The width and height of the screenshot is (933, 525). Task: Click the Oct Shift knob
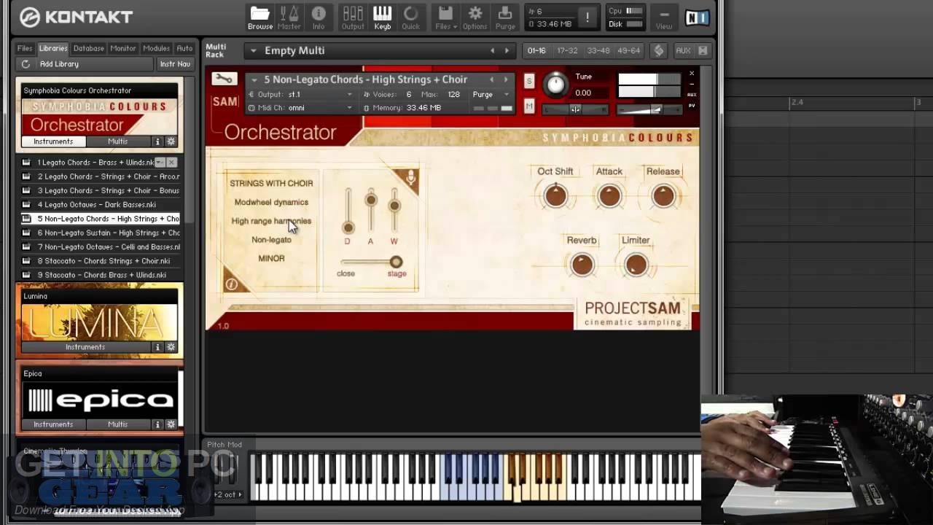tap(555, 195)
